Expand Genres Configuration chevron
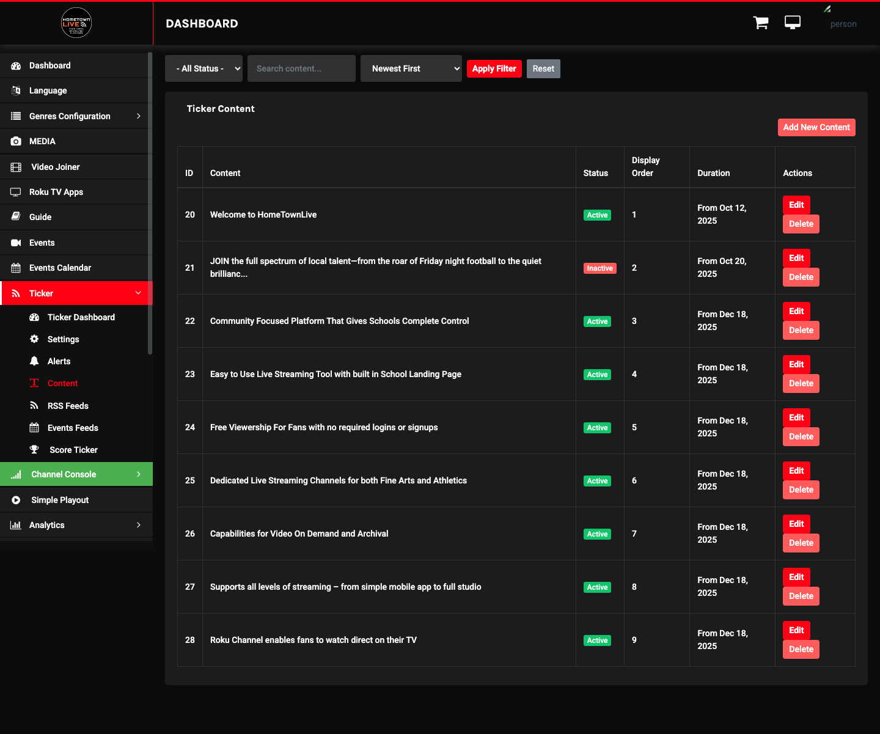Viewport: 880px width, 734px height. click(x=139, y=116)
